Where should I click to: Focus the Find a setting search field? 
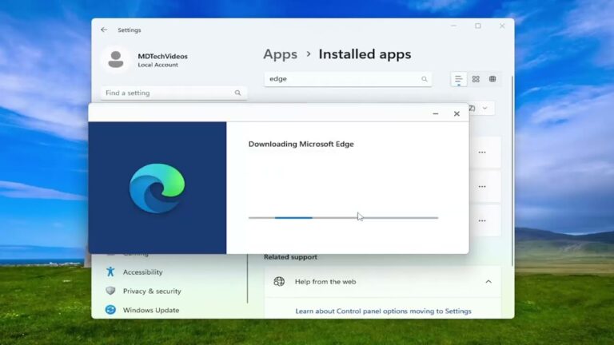pos(168,93)
